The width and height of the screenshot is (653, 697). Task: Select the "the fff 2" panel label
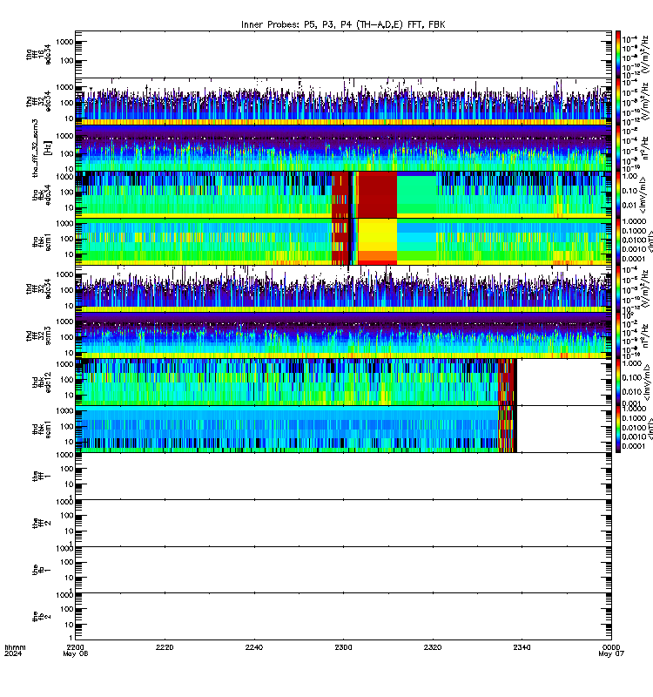(x=41, y=524)
